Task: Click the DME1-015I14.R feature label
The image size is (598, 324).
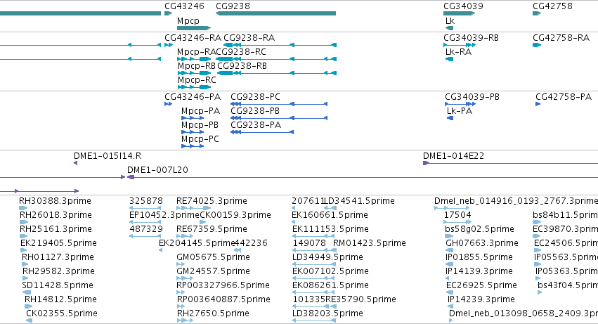Action: pyautogui.click(x=108, y=156)
